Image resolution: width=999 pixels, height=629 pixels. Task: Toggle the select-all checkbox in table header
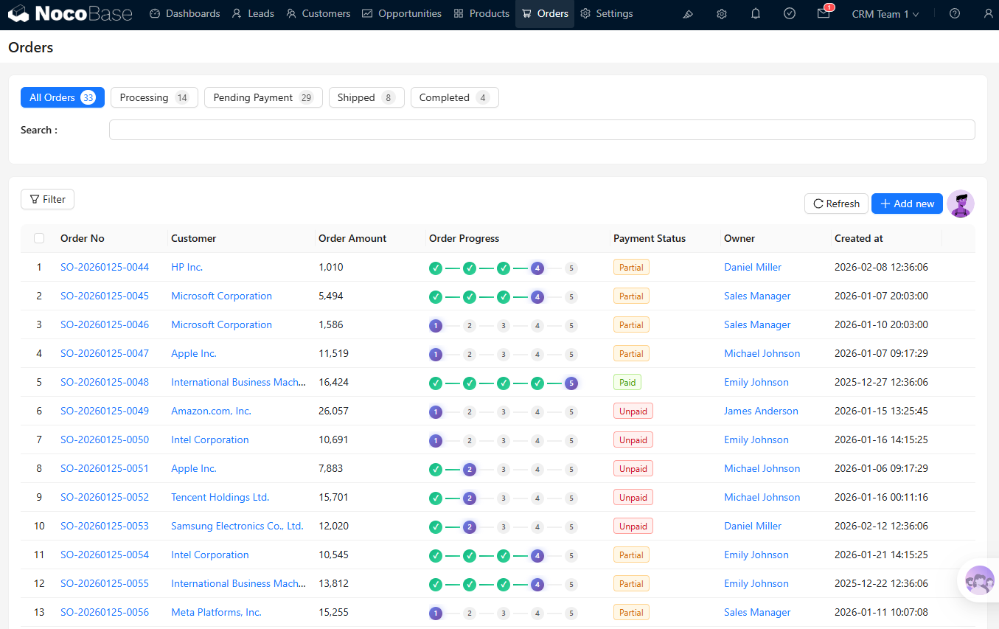tap(39, 238)
